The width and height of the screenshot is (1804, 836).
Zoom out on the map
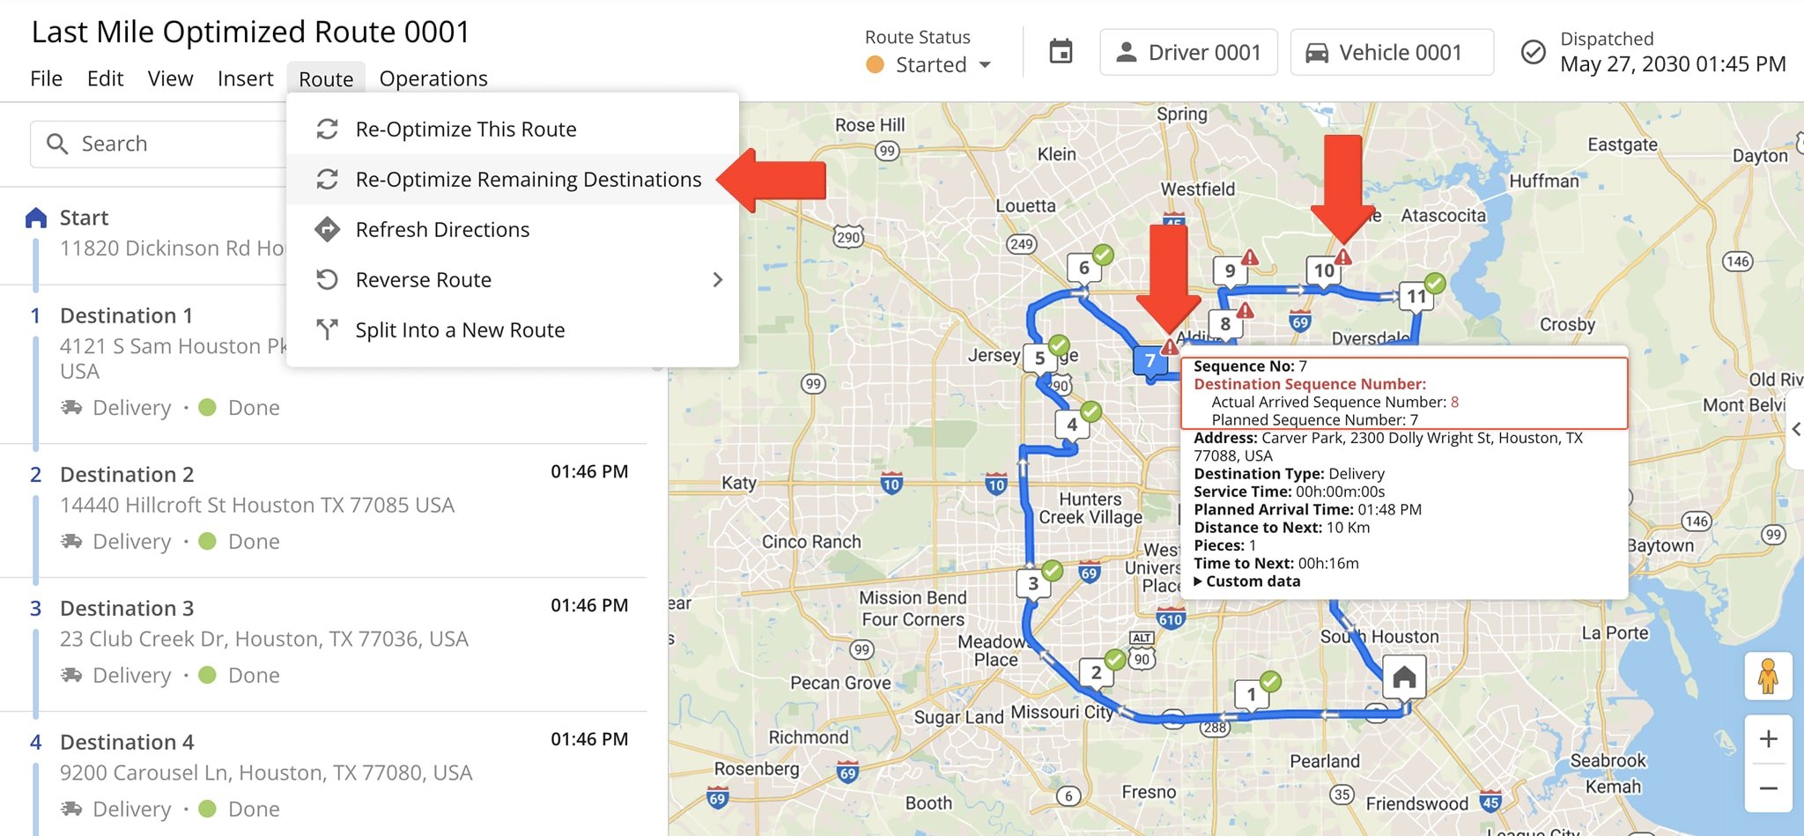pos(1768,788)
